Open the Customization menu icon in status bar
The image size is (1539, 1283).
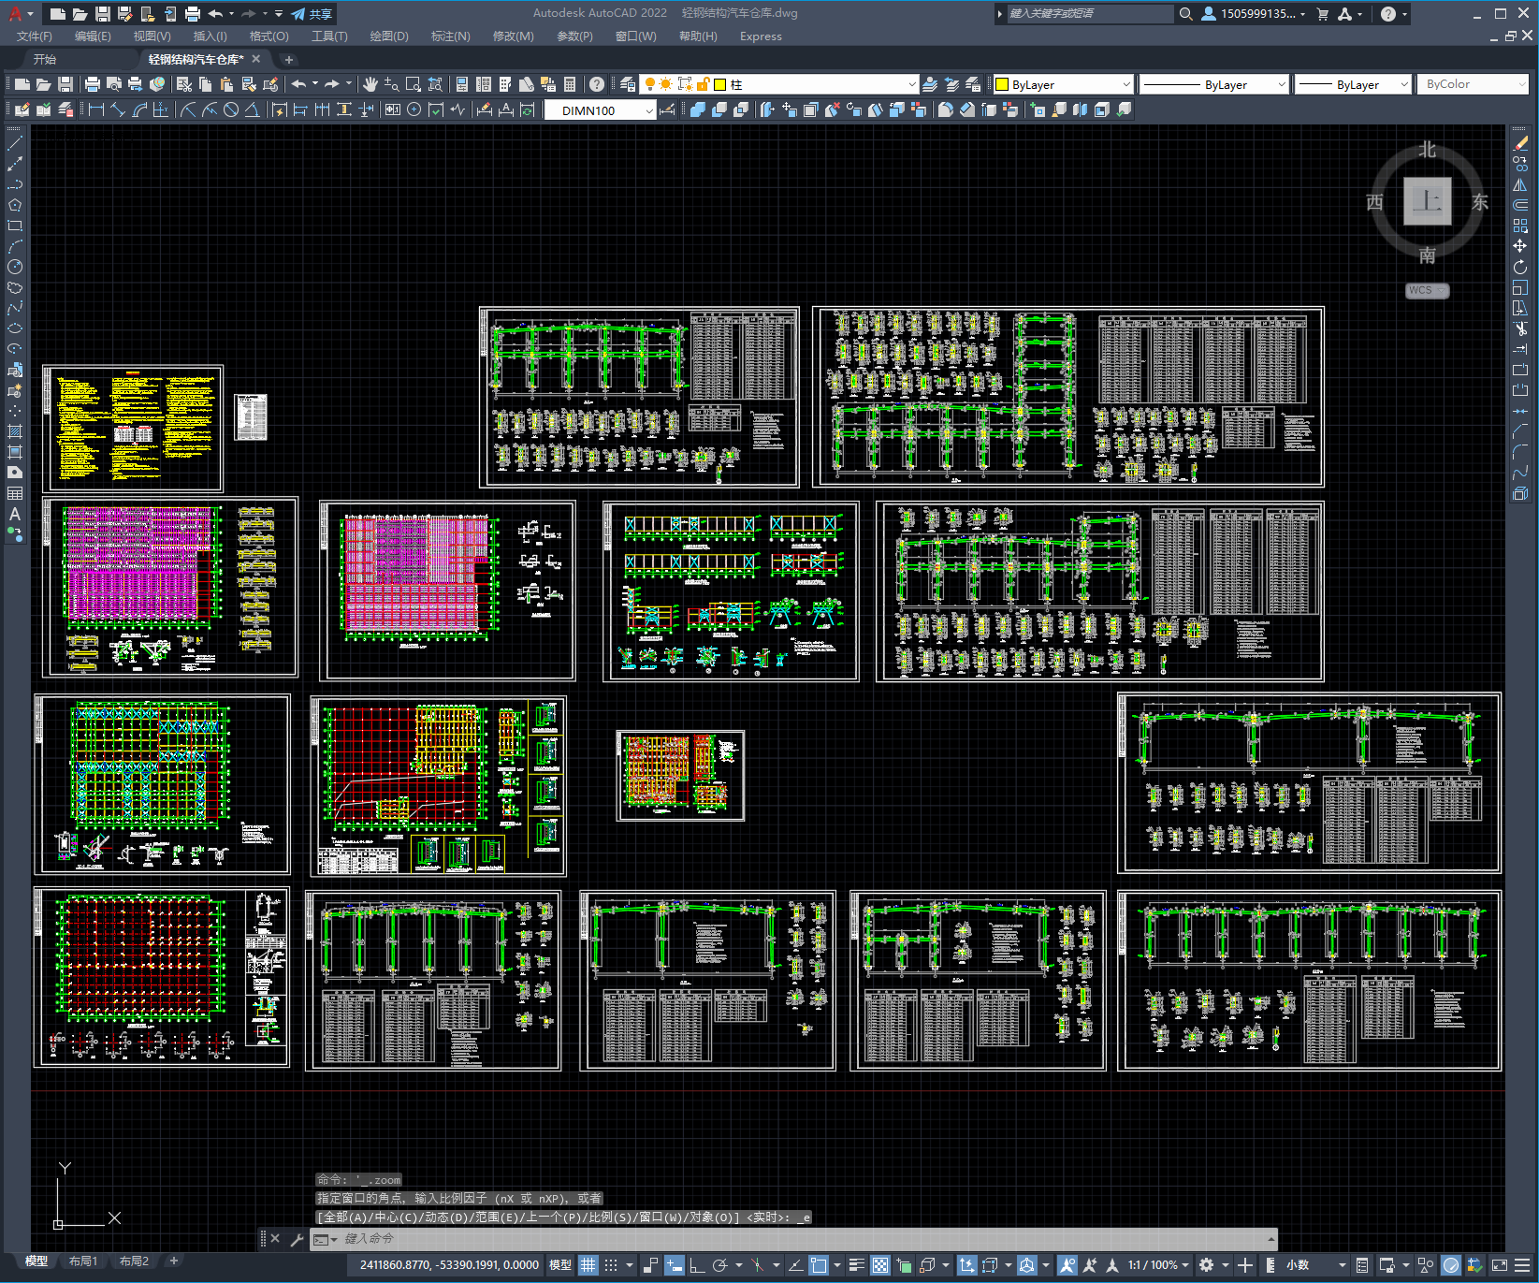(1522, 1265)
